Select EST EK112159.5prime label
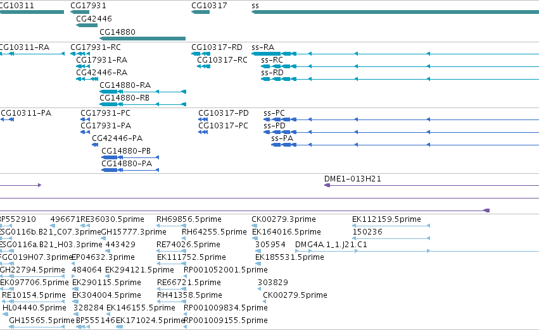The width and height of the screenshot is (539, 330). [x=386, y=219]
